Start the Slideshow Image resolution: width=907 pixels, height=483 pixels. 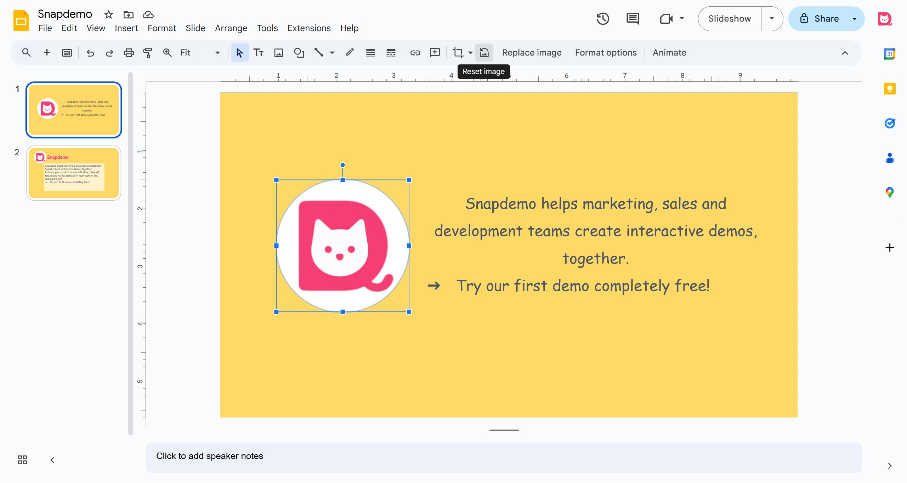[730, 18]
